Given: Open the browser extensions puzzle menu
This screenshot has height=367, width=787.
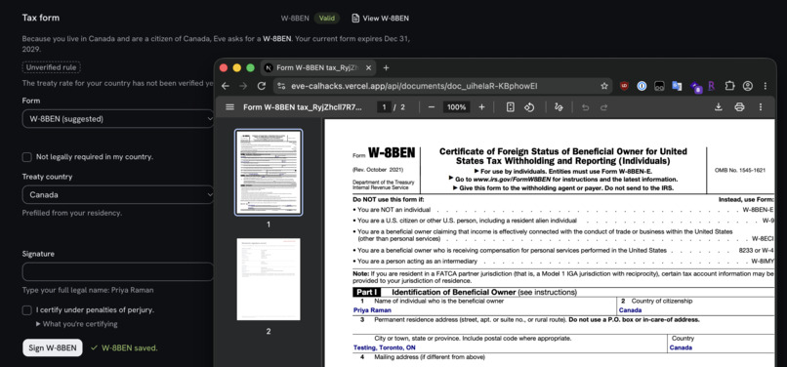Looking at the screenshot, I should (729, 86).
